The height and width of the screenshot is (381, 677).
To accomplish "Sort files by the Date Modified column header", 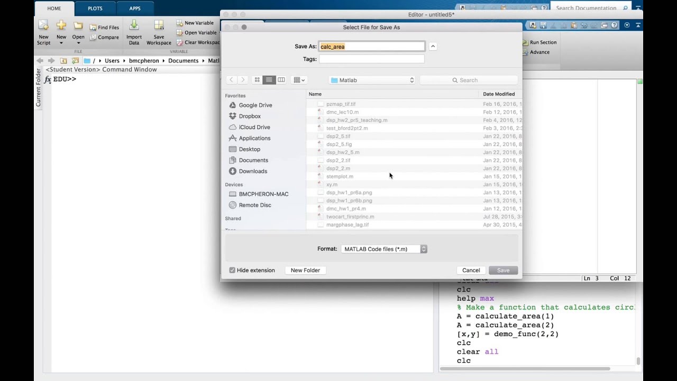I will coord(500,94).
